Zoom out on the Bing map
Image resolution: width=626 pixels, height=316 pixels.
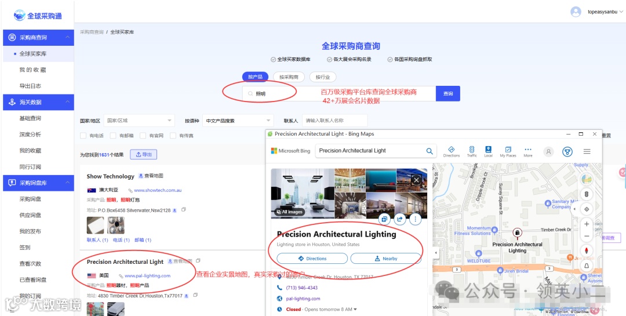point(587,237)
